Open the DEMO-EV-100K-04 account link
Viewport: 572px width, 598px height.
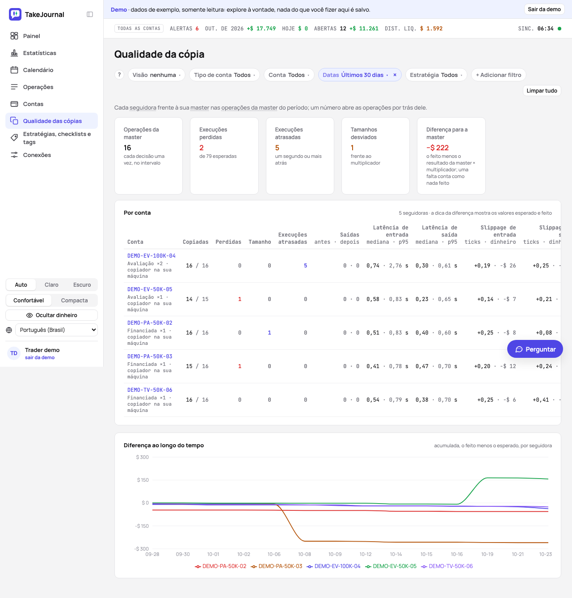click(151, 256)
